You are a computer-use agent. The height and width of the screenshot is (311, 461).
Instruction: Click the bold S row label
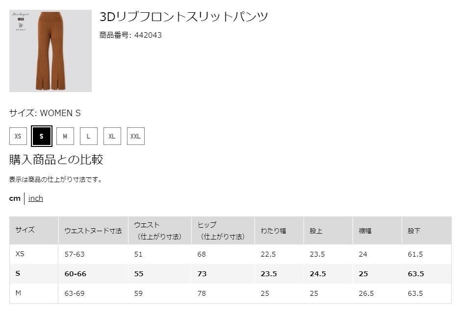pos(18,273)
